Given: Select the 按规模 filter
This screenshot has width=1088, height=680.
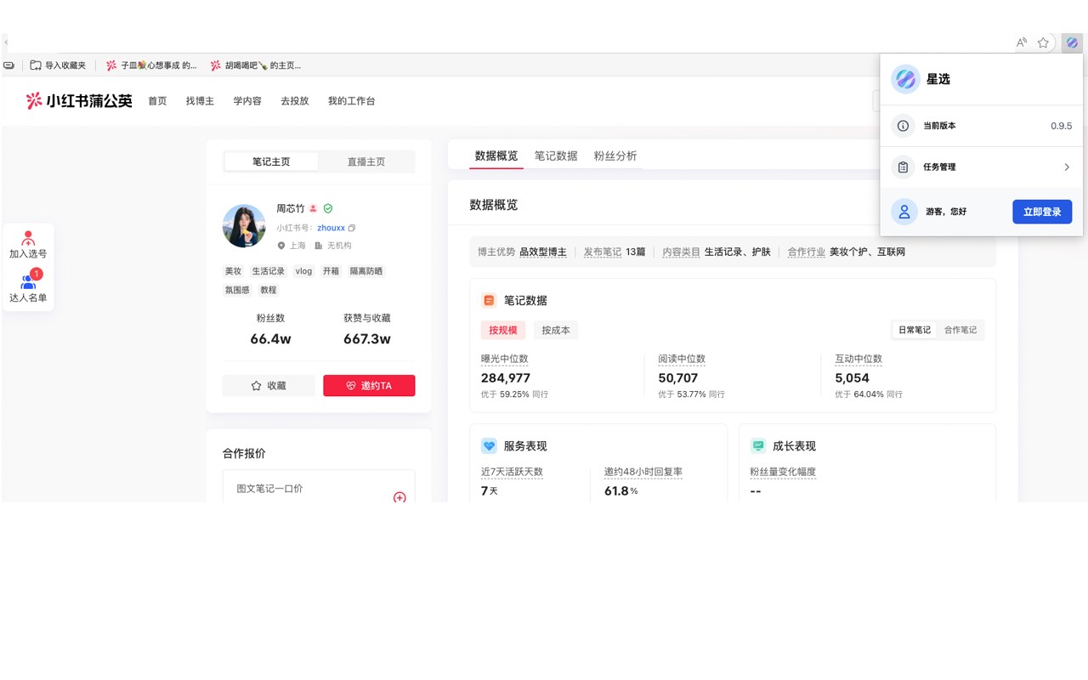Looking at the screenshot, I should [x=503, y=330].
